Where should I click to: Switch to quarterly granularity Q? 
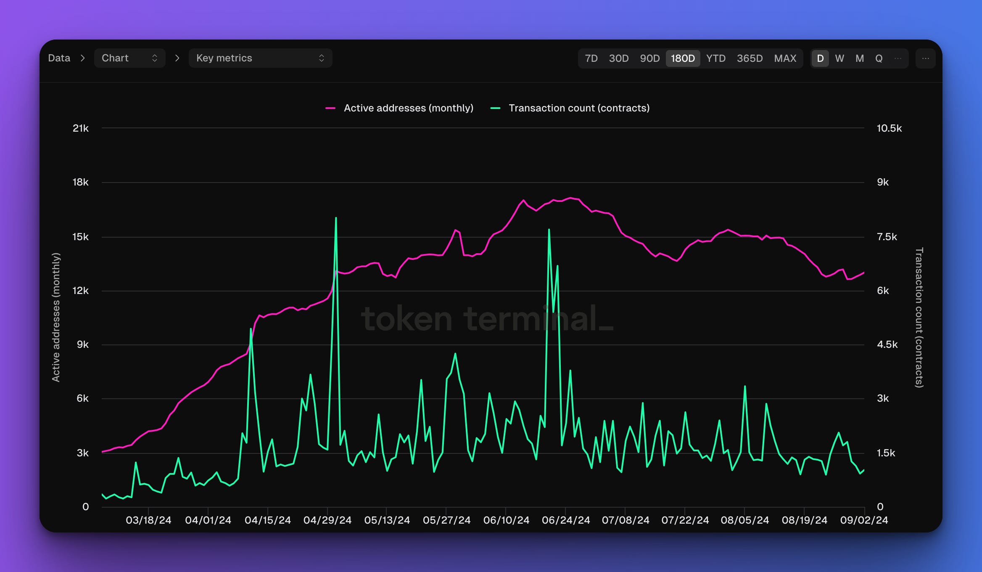coord(879,58)
